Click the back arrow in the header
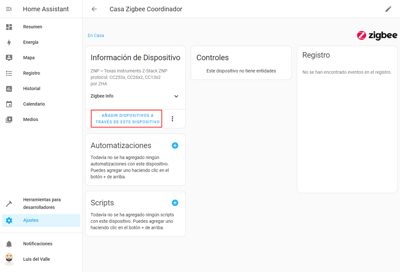 point(94,9)
